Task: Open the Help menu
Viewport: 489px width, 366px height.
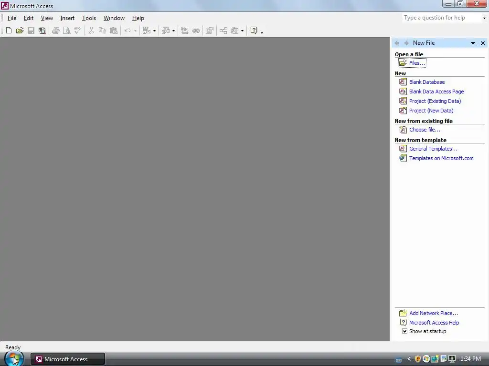Action: [138, 18]
